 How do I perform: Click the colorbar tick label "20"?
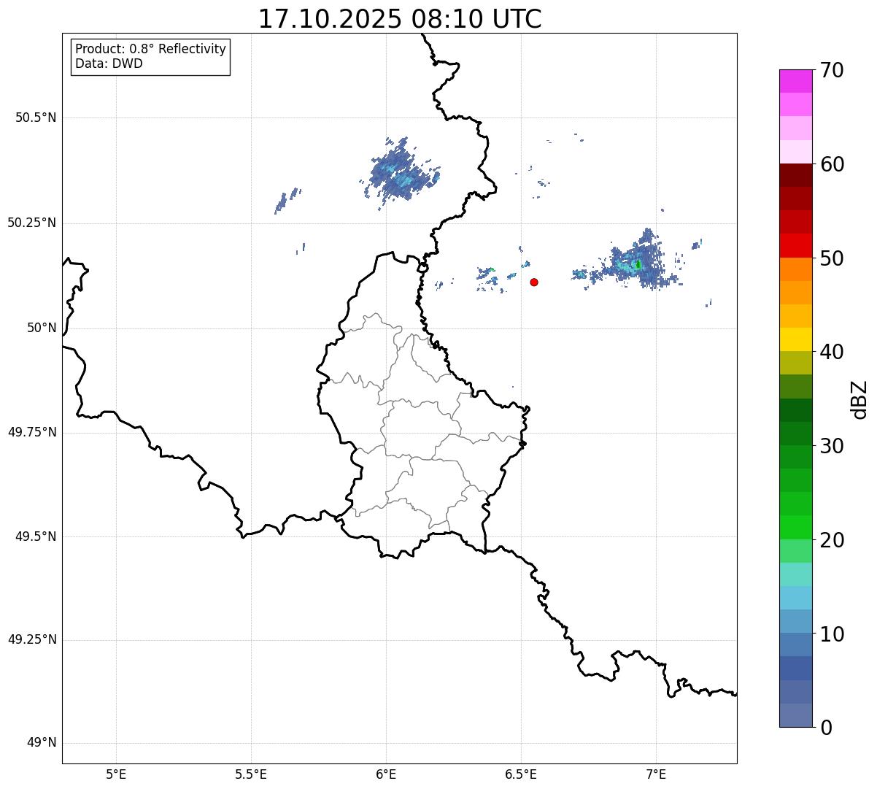[x=832, y=540]
